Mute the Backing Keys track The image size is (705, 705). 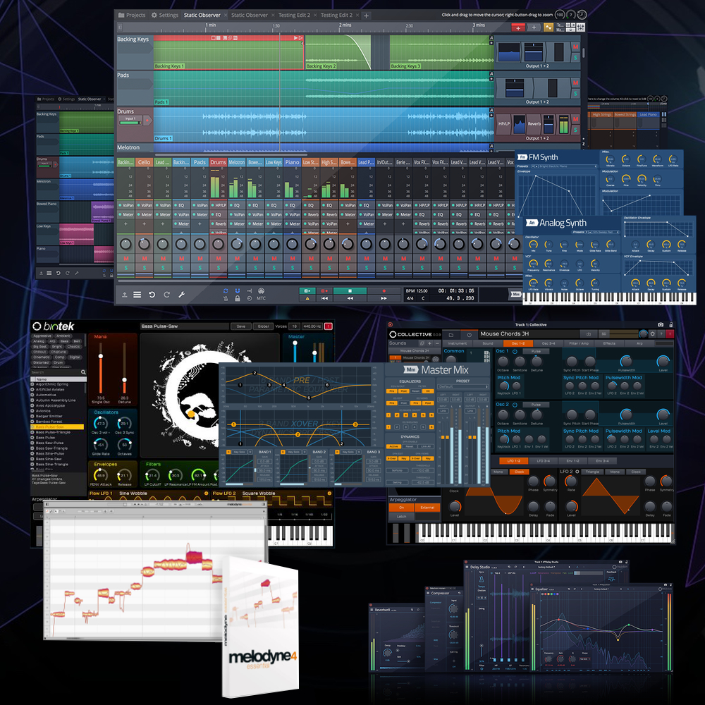tap(575, 47)
